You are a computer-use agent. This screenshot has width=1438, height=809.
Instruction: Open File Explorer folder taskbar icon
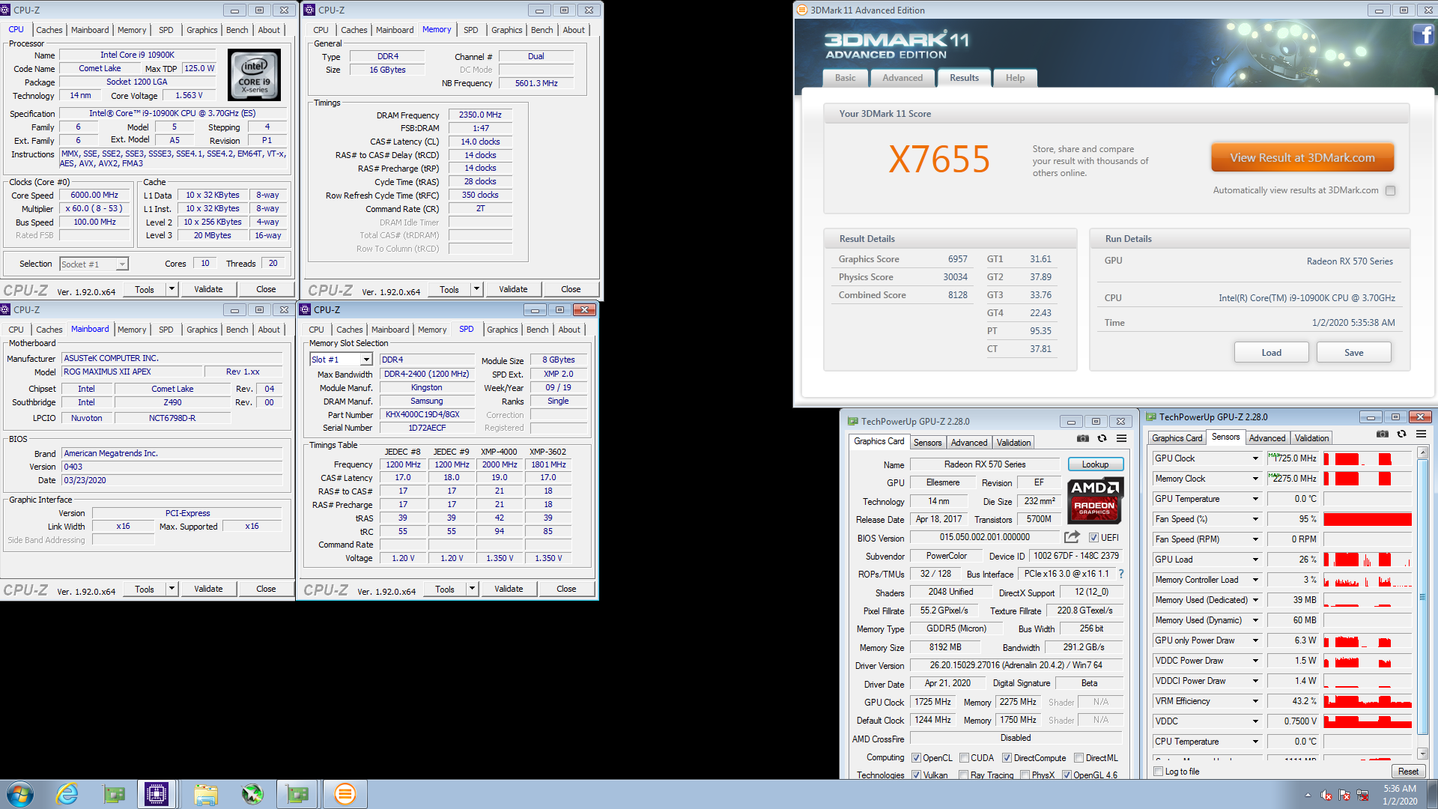click(205, 794)
